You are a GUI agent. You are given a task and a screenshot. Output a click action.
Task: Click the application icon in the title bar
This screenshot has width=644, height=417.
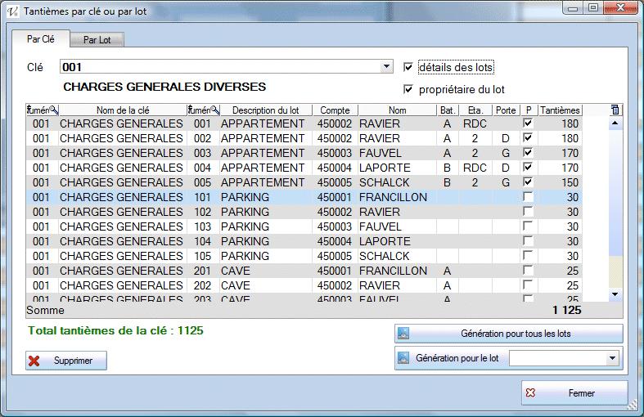(x=12, y=11)
